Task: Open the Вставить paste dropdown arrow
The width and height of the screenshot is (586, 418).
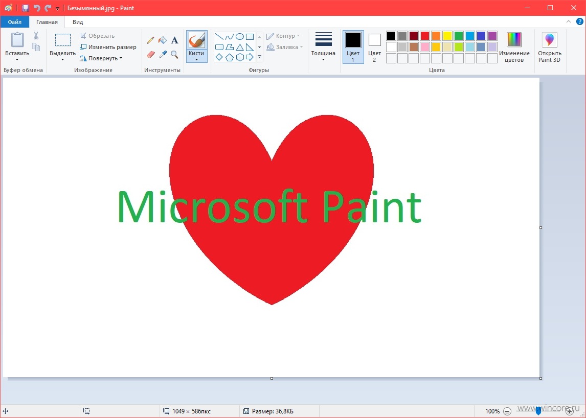Action: click(x=17, y=60)
